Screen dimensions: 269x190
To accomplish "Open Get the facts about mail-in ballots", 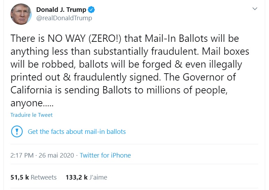I will point(77,132).
